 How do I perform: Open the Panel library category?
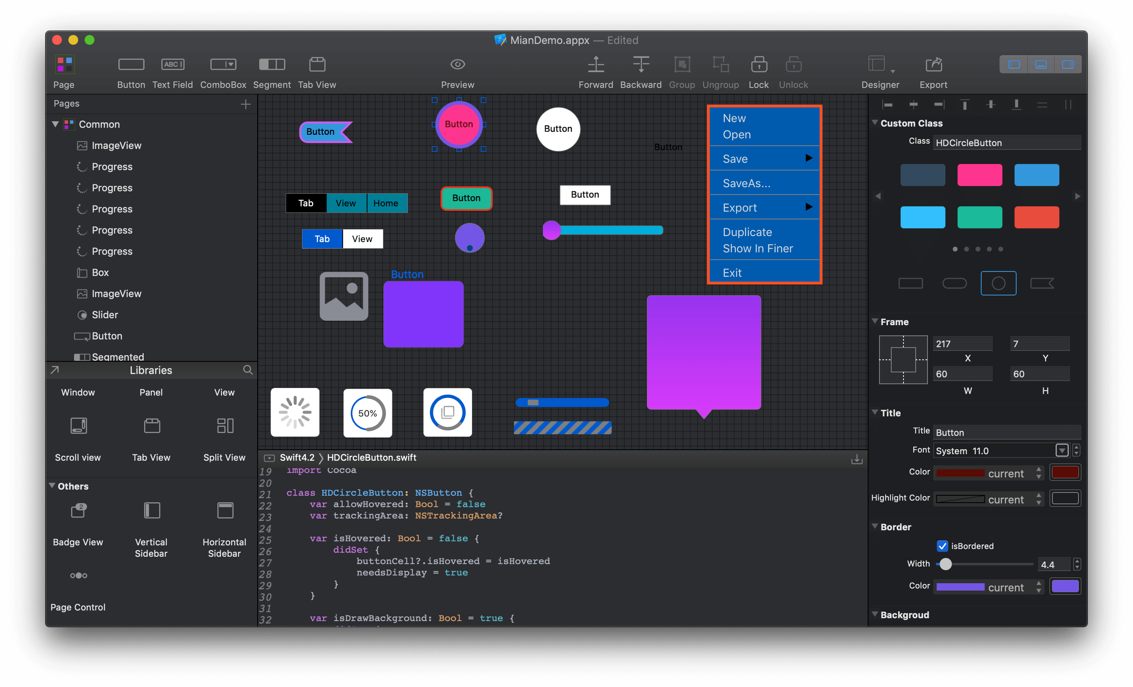click(x=151, y=392)
